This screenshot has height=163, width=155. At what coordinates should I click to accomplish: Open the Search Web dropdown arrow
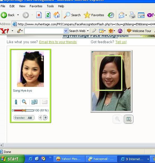click(x=88, y=31)
